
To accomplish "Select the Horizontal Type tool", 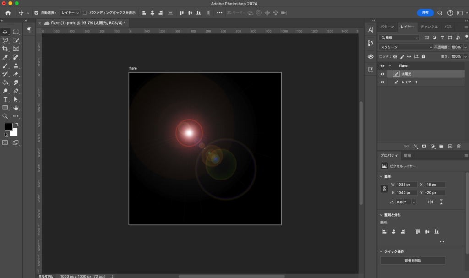I will (5, 99).
